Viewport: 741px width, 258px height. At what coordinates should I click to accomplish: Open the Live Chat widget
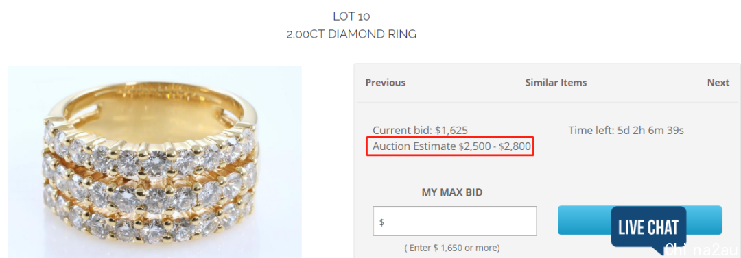point(648,228)
